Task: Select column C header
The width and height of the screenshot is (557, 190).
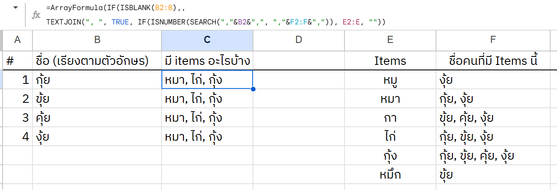Action: 207,40
